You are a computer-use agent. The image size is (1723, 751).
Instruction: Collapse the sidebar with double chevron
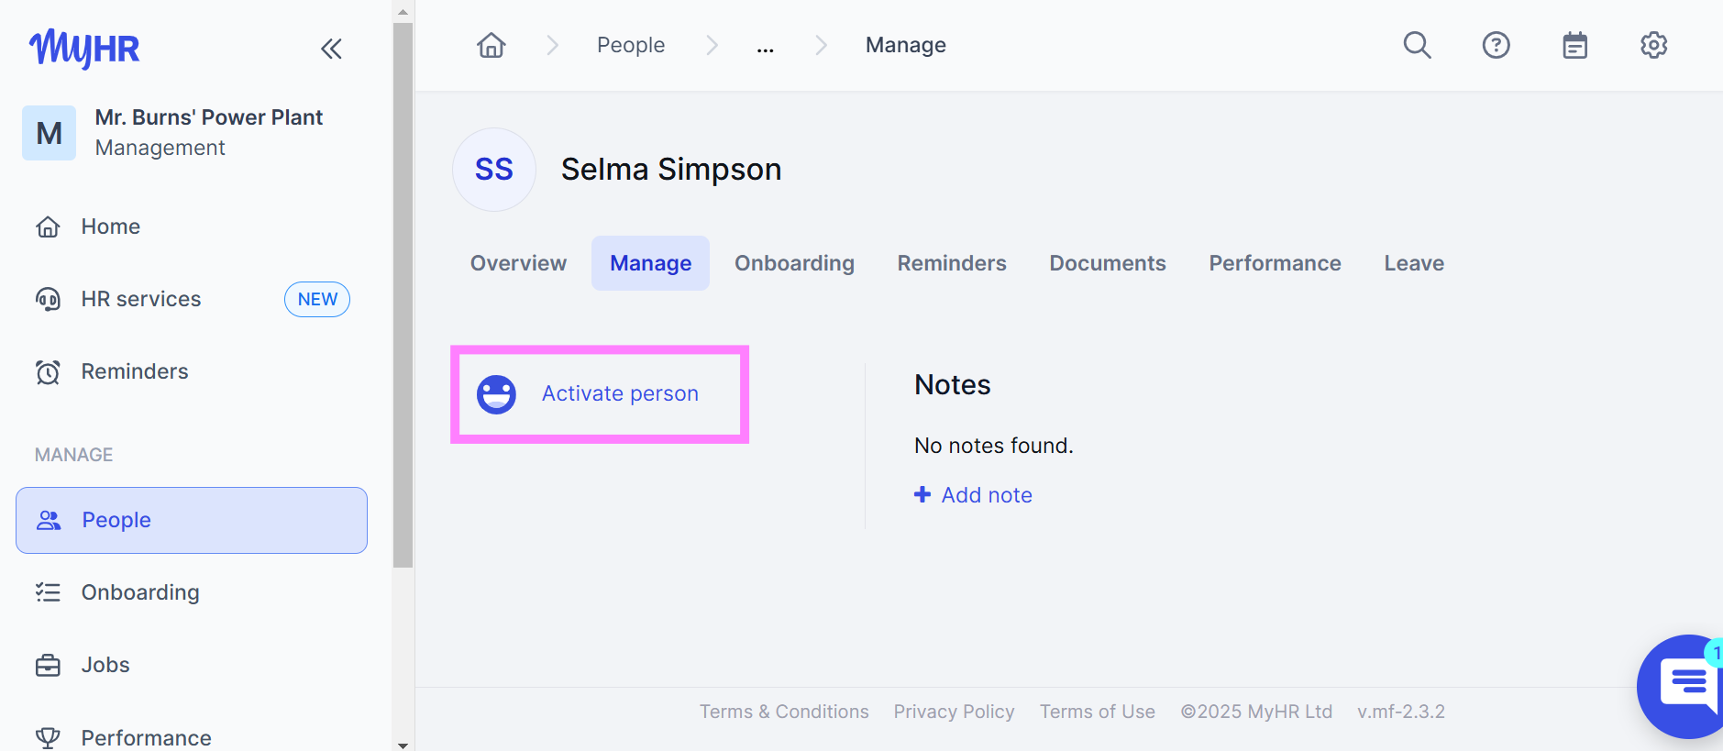tap(331, 49)
